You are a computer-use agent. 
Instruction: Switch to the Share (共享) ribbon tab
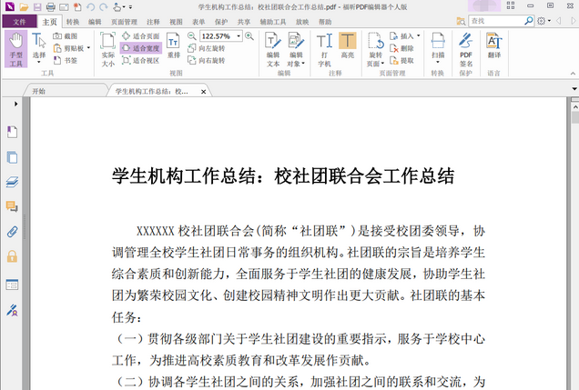tap(243, 22)
